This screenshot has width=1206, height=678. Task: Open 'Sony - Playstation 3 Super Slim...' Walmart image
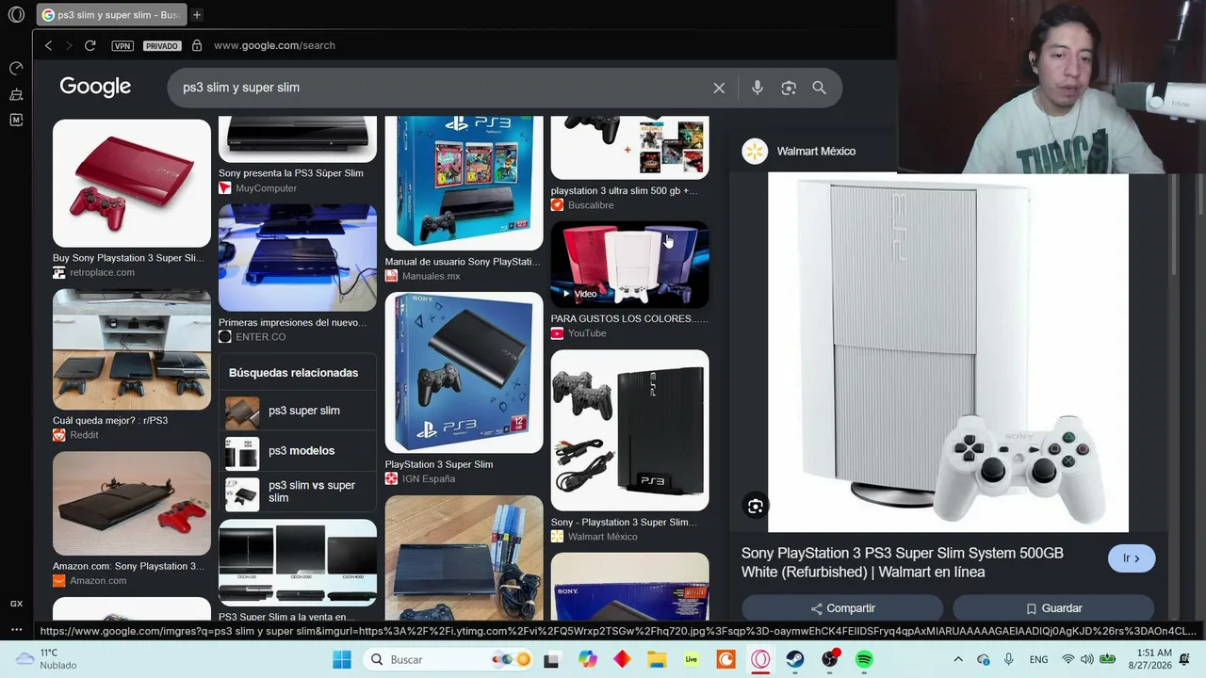(x=629, y=430)
